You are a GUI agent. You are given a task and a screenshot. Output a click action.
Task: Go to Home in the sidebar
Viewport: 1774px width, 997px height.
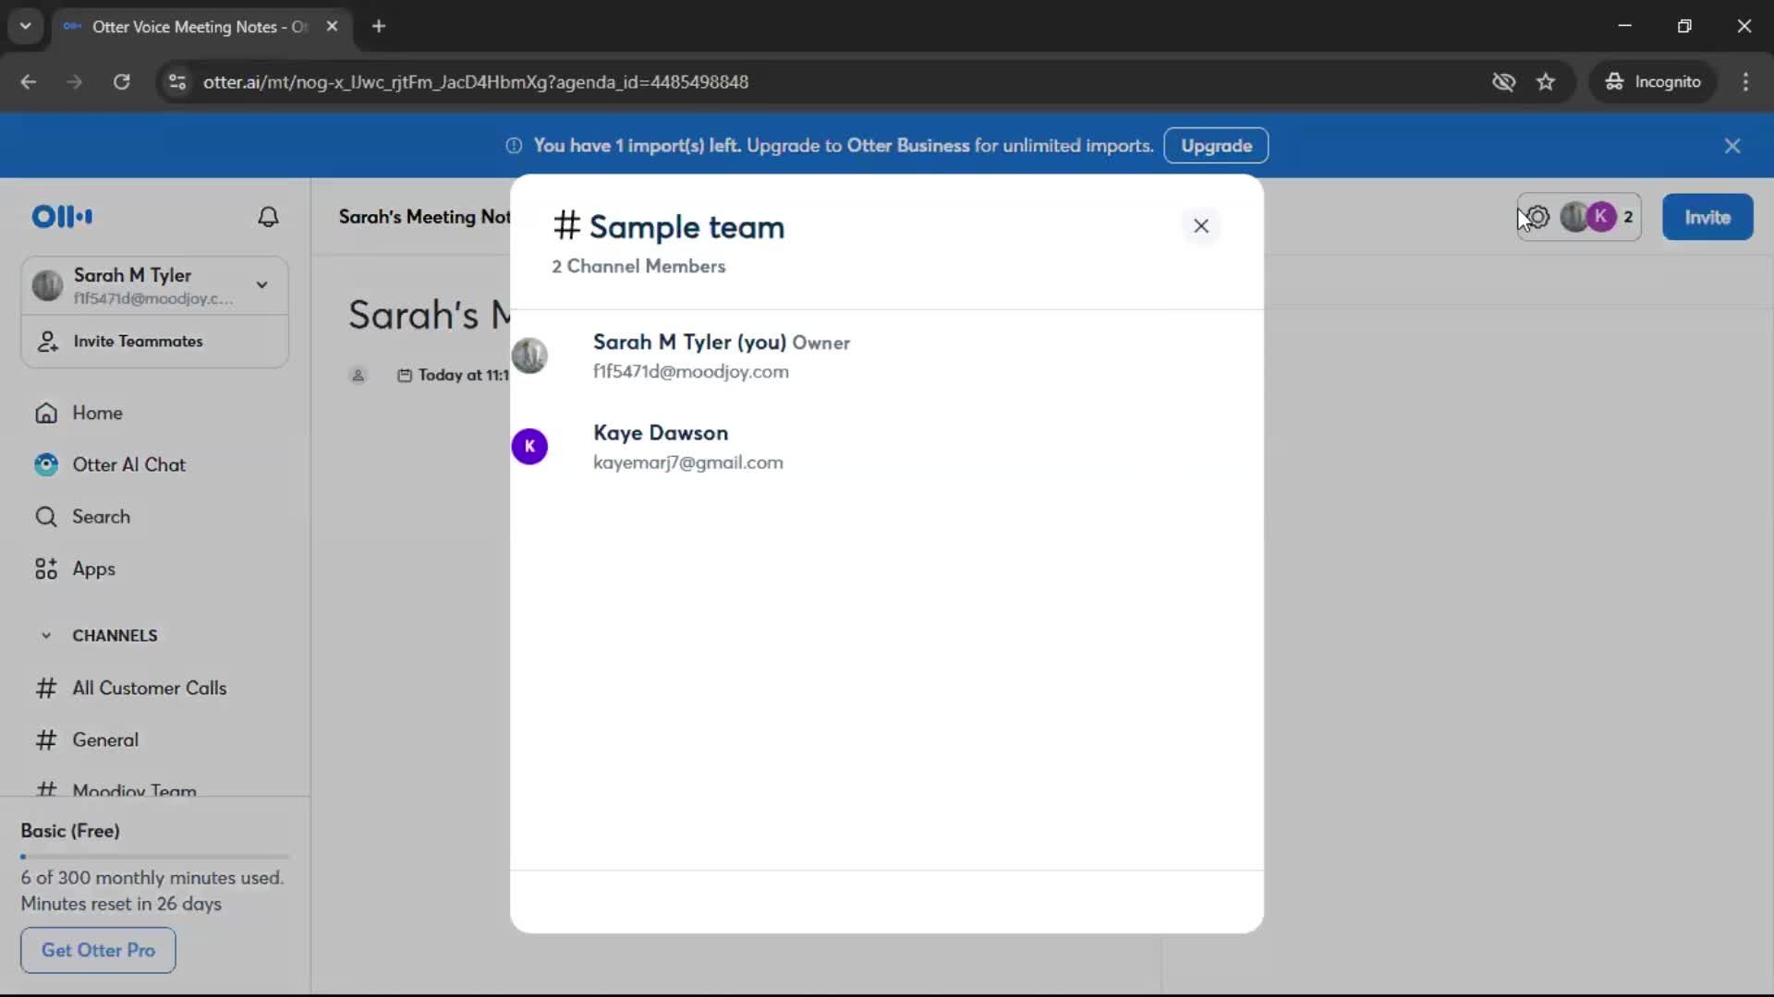pyautogui.click(x=97, y=413)
